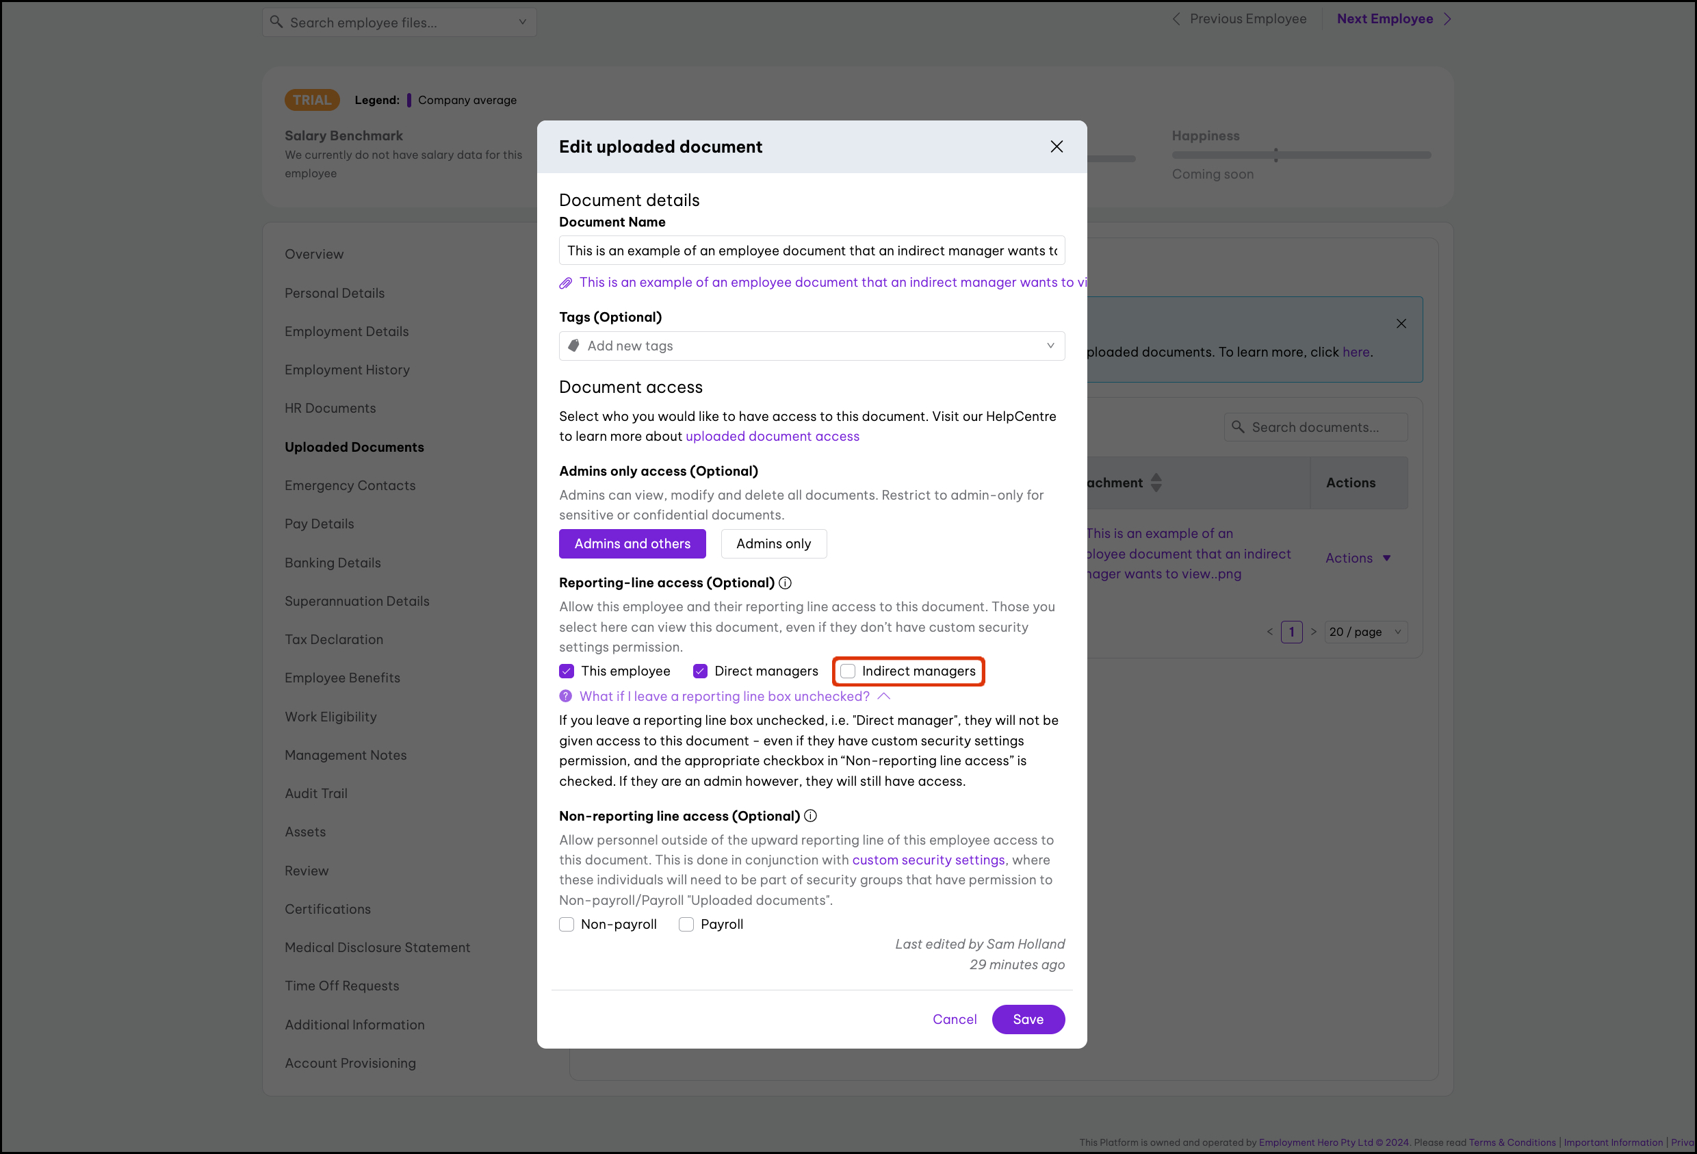The image size is (1697, 1154).
Task: Click the Document Name text field
Action: pyautogui.click(x=811, y=251)
